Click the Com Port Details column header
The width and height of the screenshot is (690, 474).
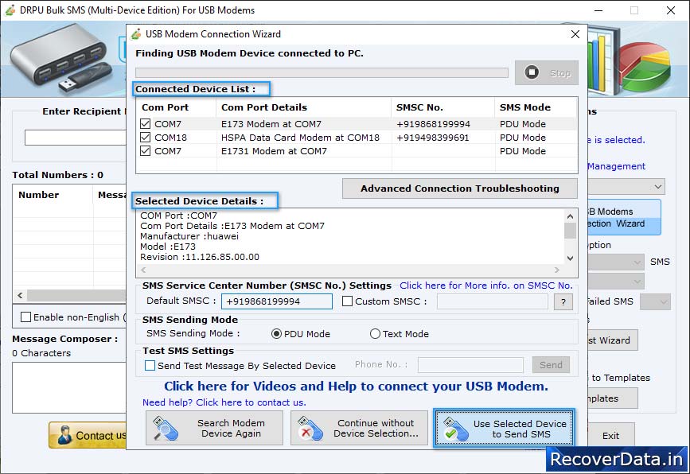[303, 107]
